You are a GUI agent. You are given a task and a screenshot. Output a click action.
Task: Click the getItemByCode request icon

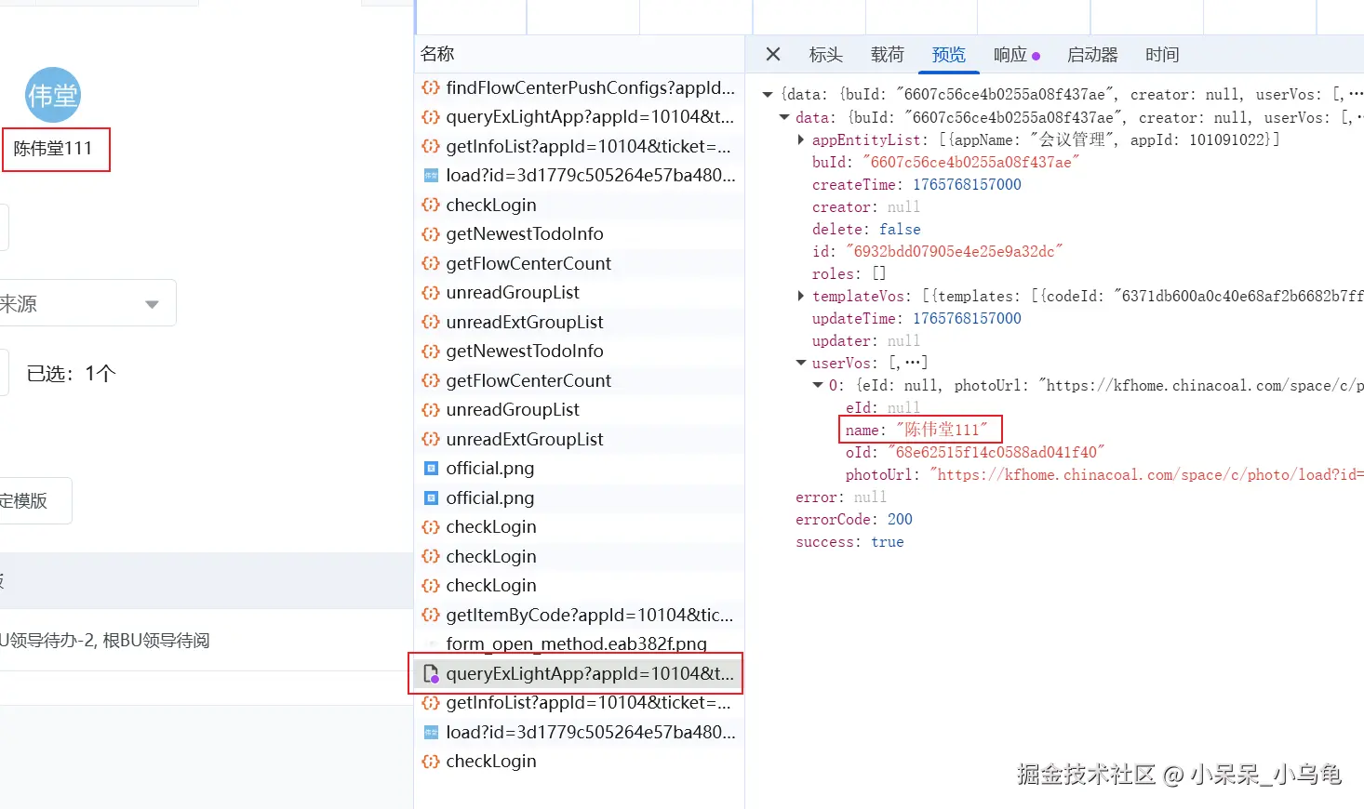pos(431,615)
